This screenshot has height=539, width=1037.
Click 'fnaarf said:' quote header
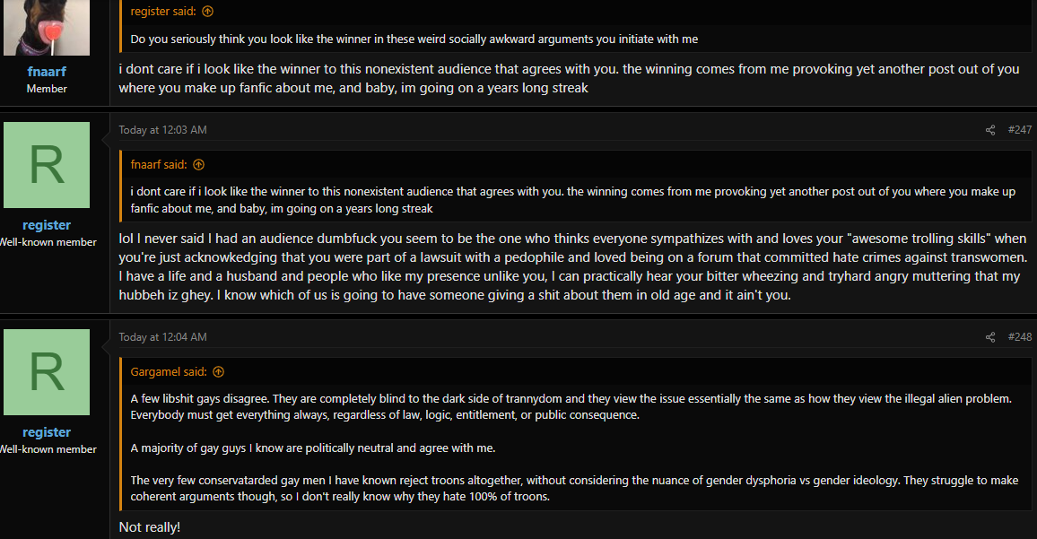click(159, 165)
